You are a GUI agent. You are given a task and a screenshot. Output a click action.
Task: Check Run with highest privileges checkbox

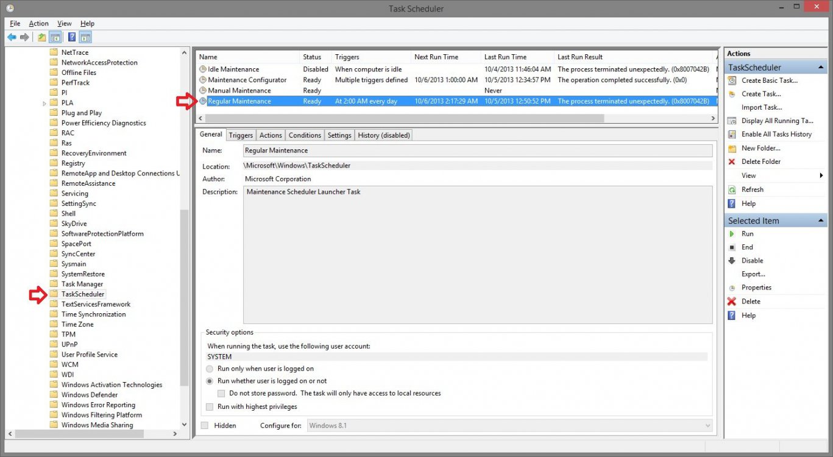tap(210, 406)
